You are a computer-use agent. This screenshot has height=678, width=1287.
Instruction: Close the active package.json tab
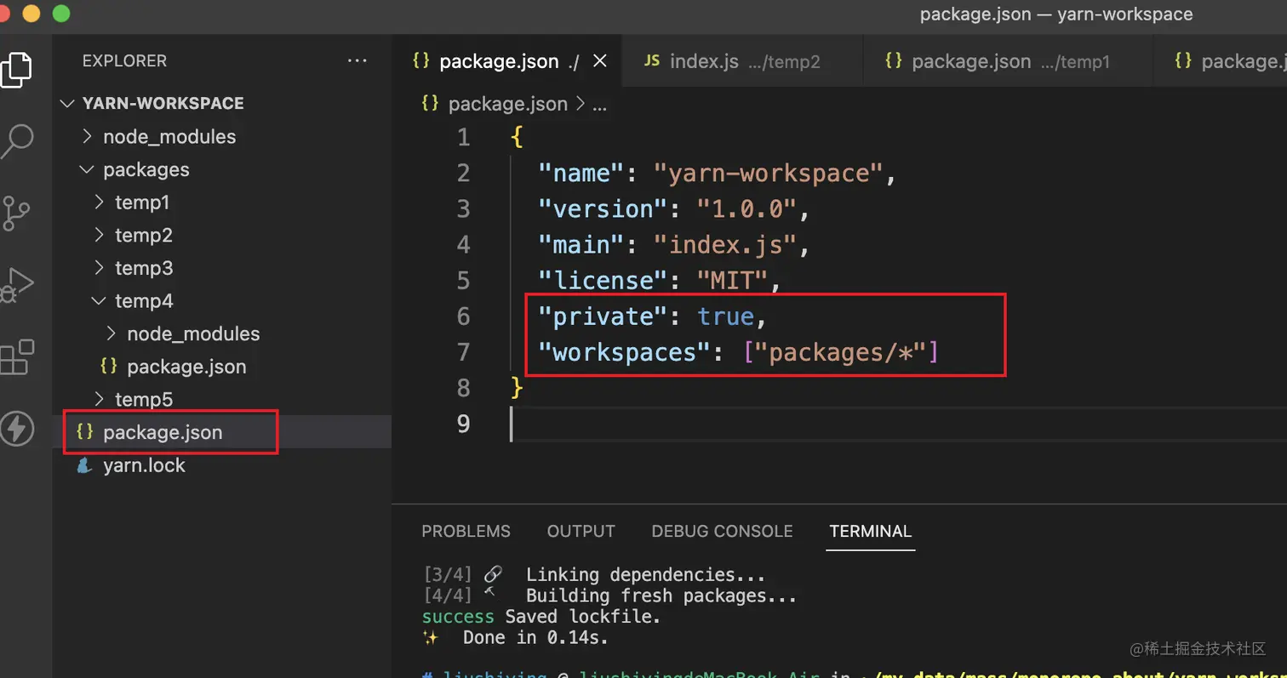pos(601,61)
